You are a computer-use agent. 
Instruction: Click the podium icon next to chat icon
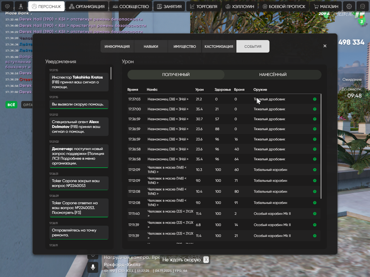pyautogui.click(x=21, y=6)
